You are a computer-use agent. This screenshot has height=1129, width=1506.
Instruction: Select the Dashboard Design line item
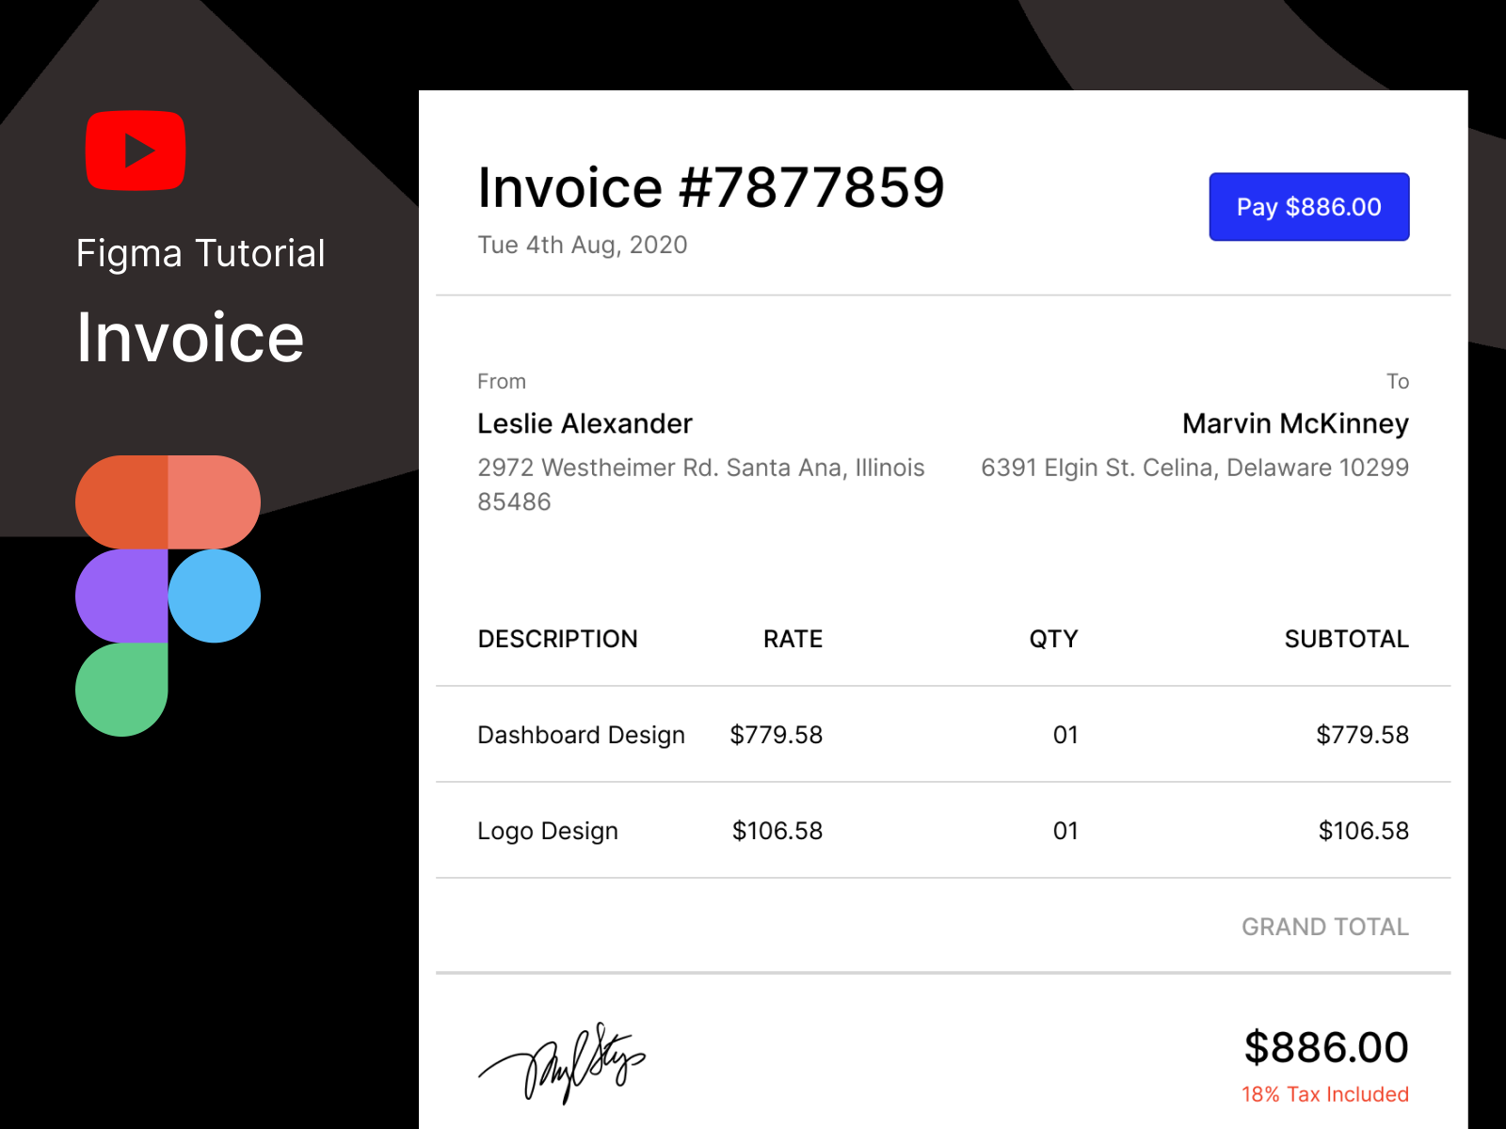[x=581, y=735]
